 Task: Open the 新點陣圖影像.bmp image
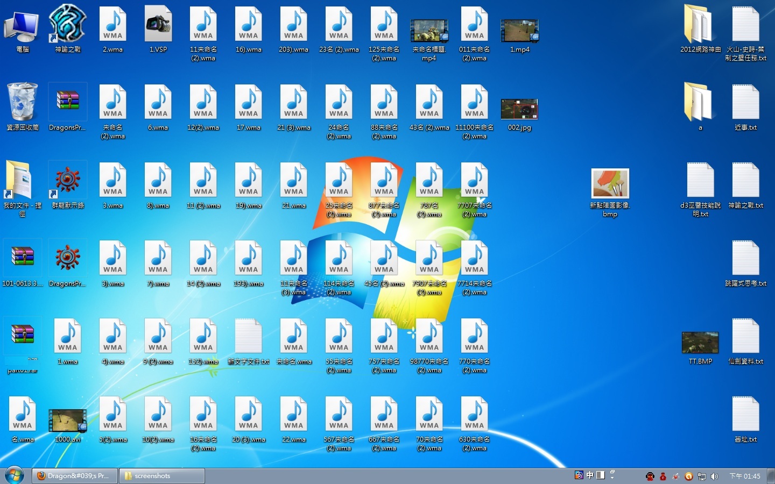click(x=610, y=193)
